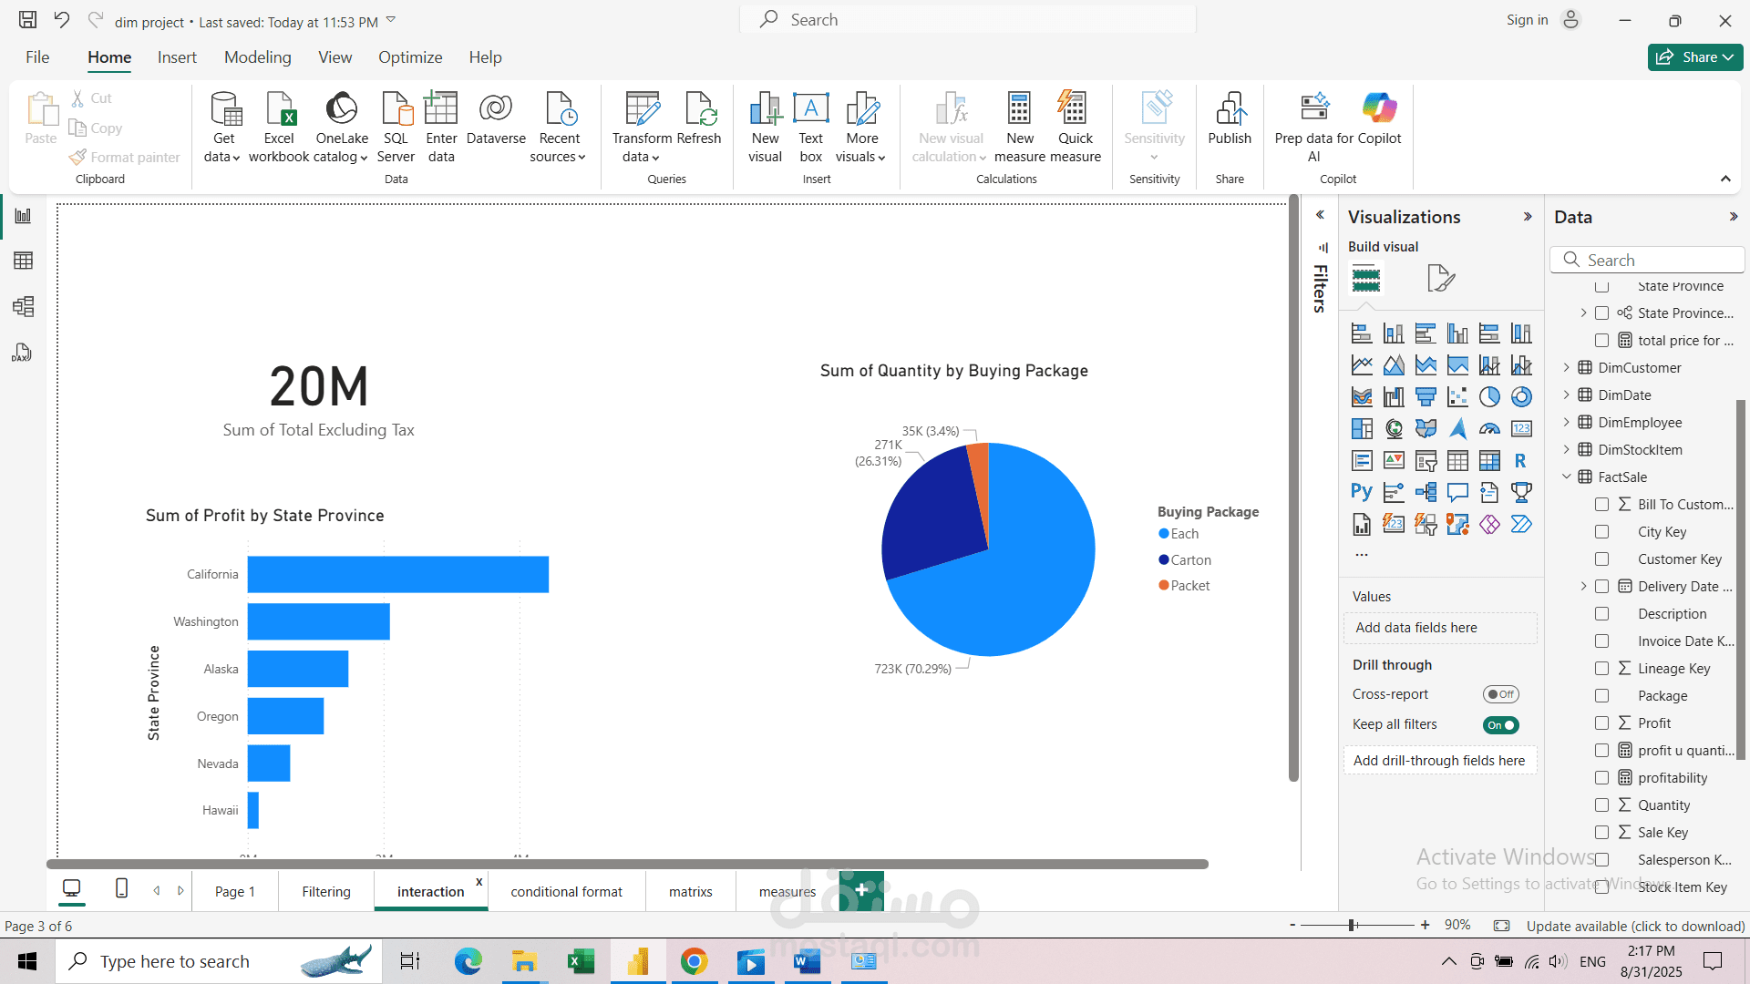Check the Package field checkbox
The image size is (1750, 984).
[1601, 696]
